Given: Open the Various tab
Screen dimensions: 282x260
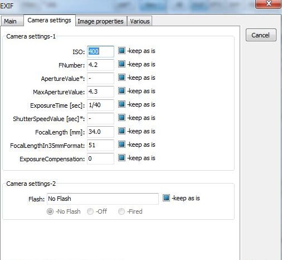Looking at the screenshot, I should click(140, 21).
